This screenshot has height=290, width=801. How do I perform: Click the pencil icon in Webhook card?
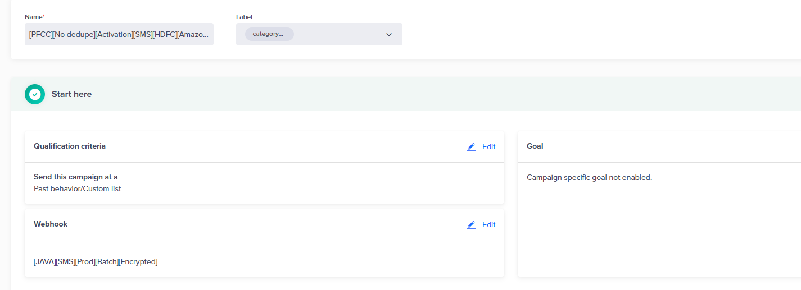(x=471, y=225)
